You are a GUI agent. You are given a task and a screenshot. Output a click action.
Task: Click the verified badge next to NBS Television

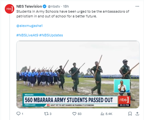45,6
